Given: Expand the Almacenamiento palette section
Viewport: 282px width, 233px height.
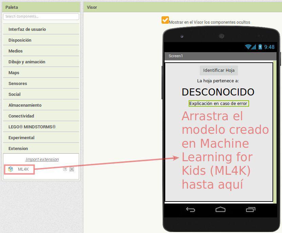Looking at the screenshot, I should click(41, 105).
